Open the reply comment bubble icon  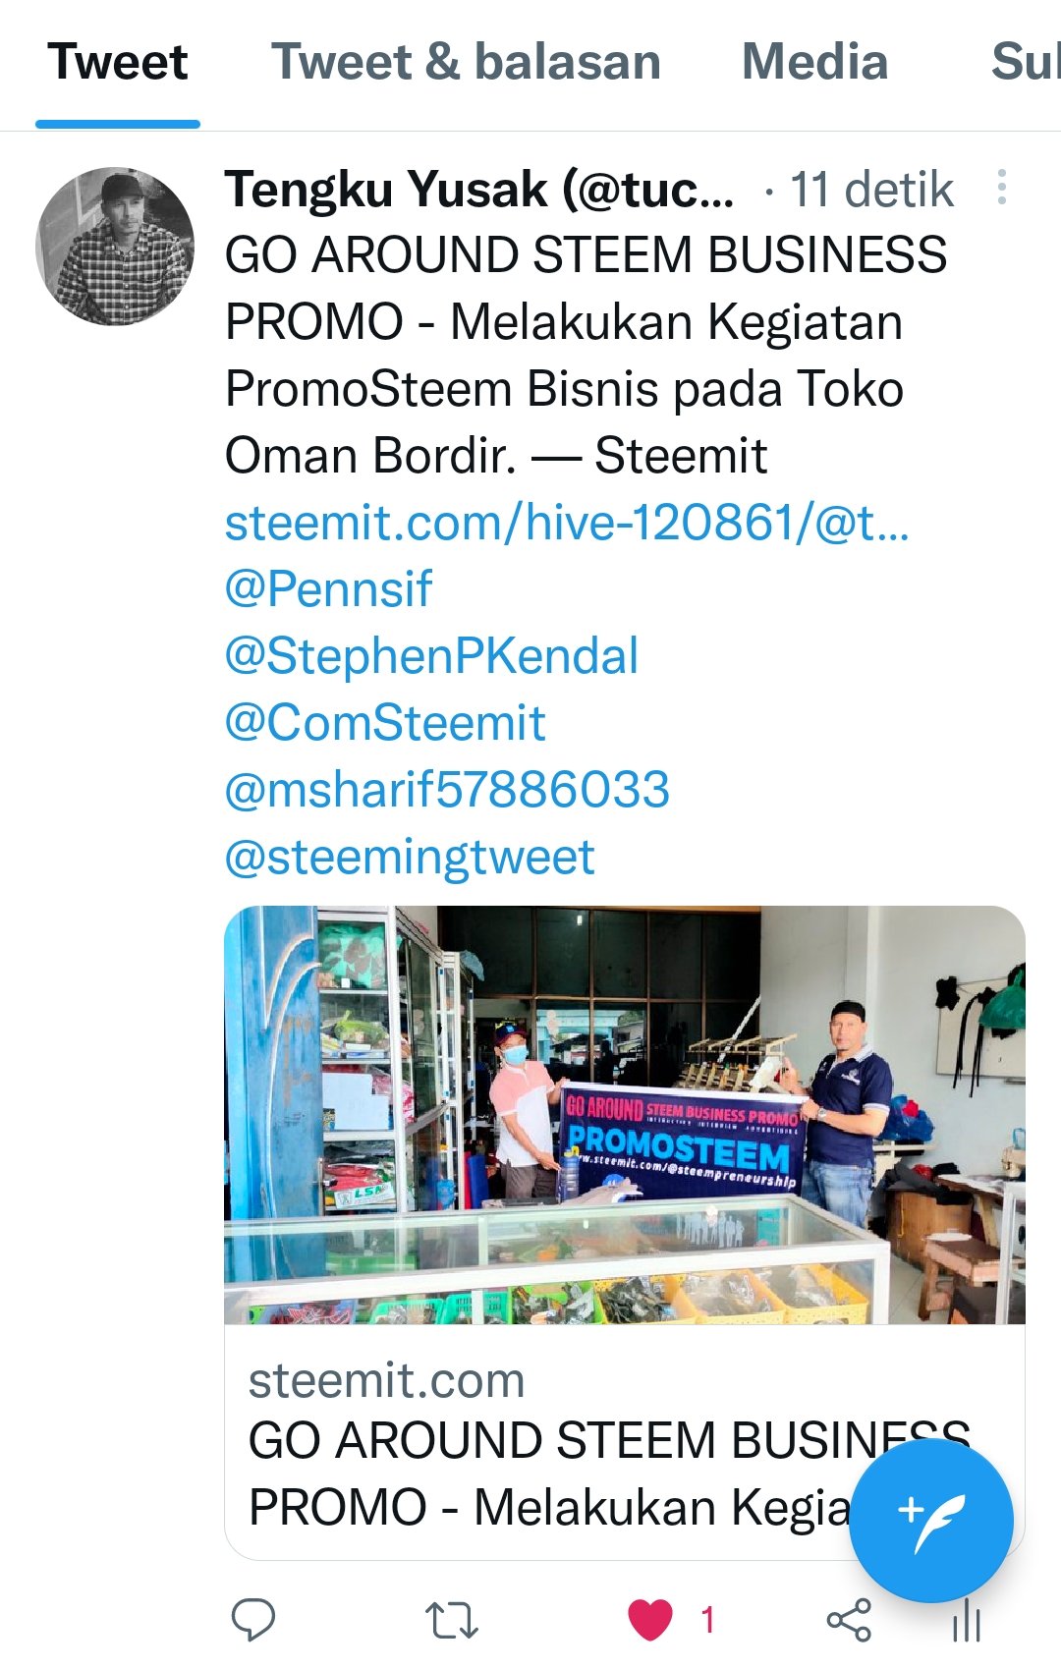[x=252, y=1619]
